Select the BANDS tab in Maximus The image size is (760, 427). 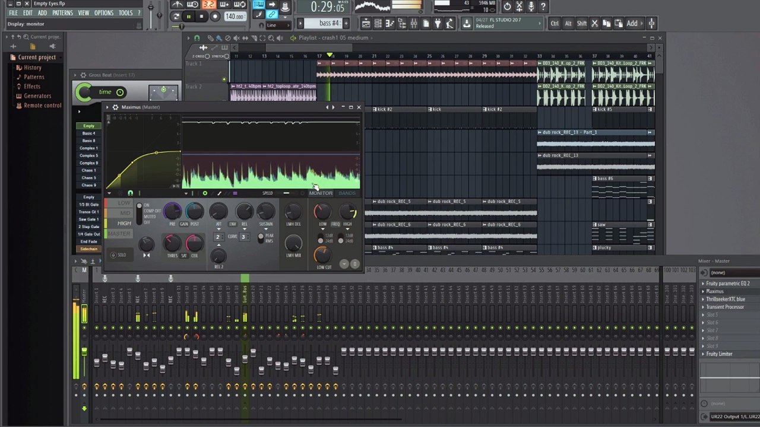tap(347, 193)
